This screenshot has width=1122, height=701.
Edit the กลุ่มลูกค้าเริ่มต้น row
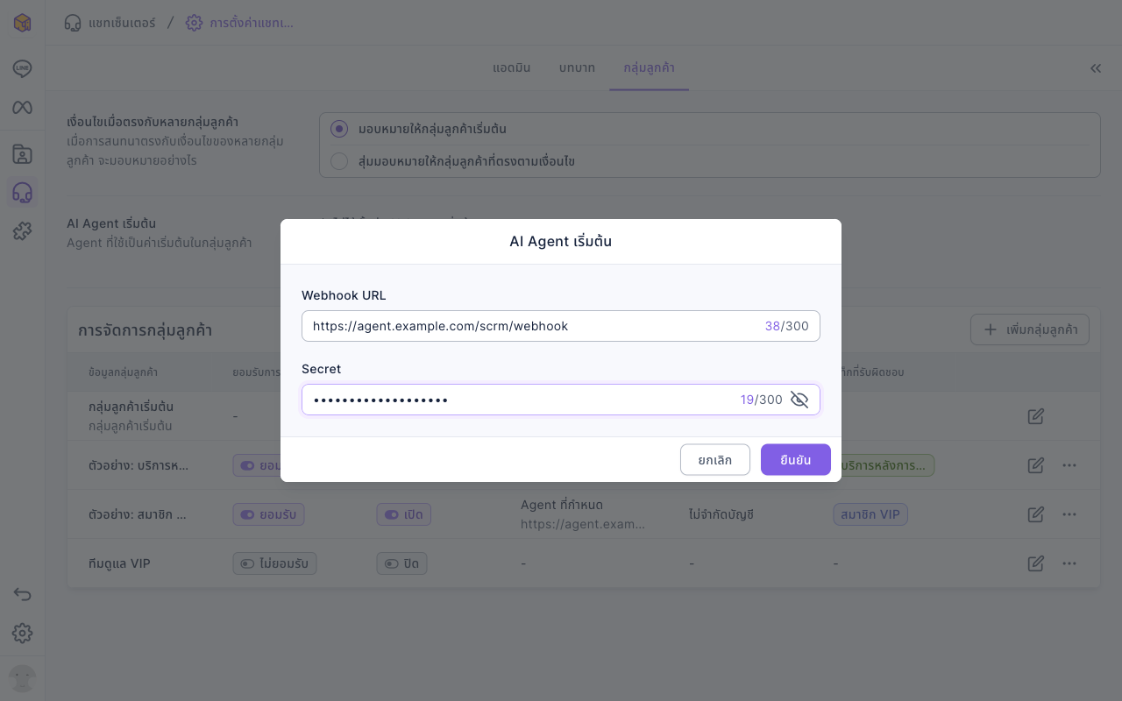1035,416
